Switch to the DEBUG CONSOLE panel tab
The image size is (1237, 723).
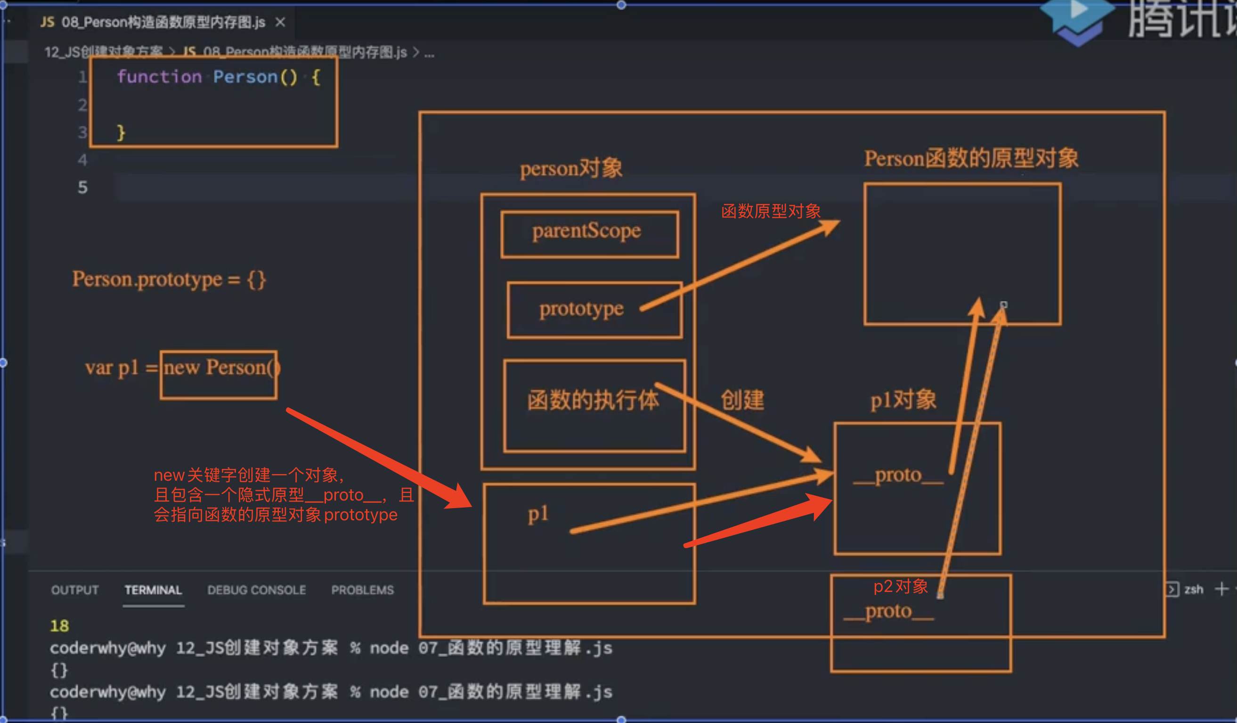tap(257, 590)
